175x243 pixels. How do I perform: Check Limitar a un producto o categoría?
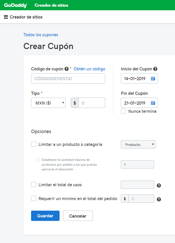(34, 144)
